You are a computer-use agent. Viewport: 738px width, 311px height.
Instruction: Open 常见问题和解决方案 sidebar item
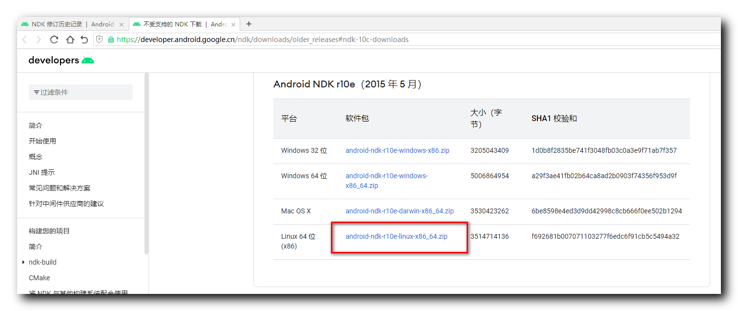[x=60, y=188]
